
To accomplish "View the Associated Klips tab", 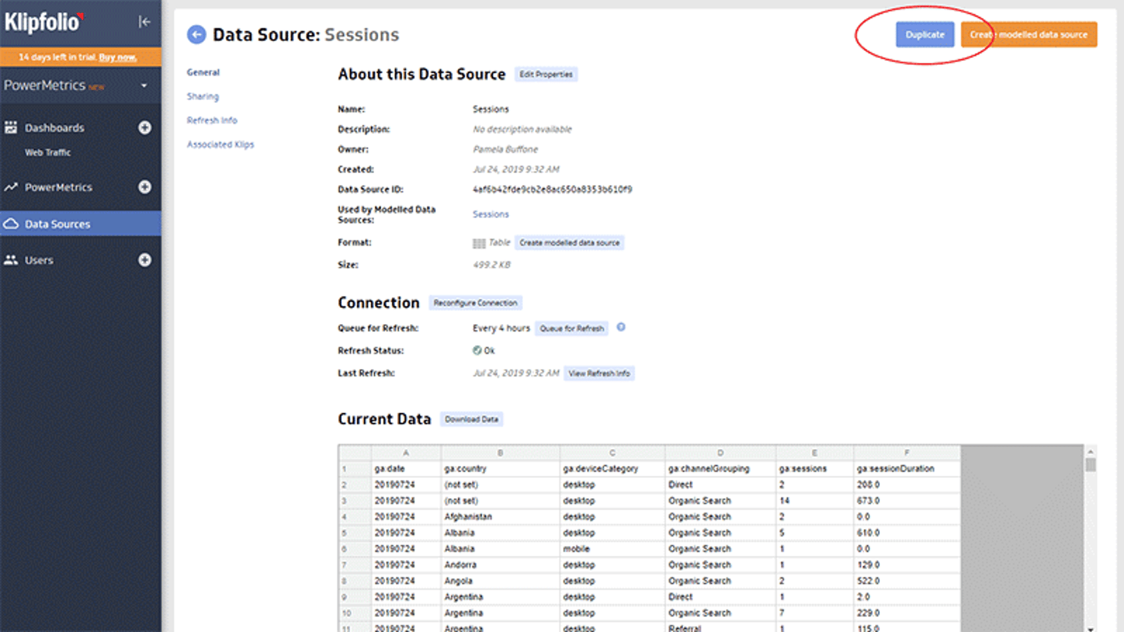I will 221,144.
